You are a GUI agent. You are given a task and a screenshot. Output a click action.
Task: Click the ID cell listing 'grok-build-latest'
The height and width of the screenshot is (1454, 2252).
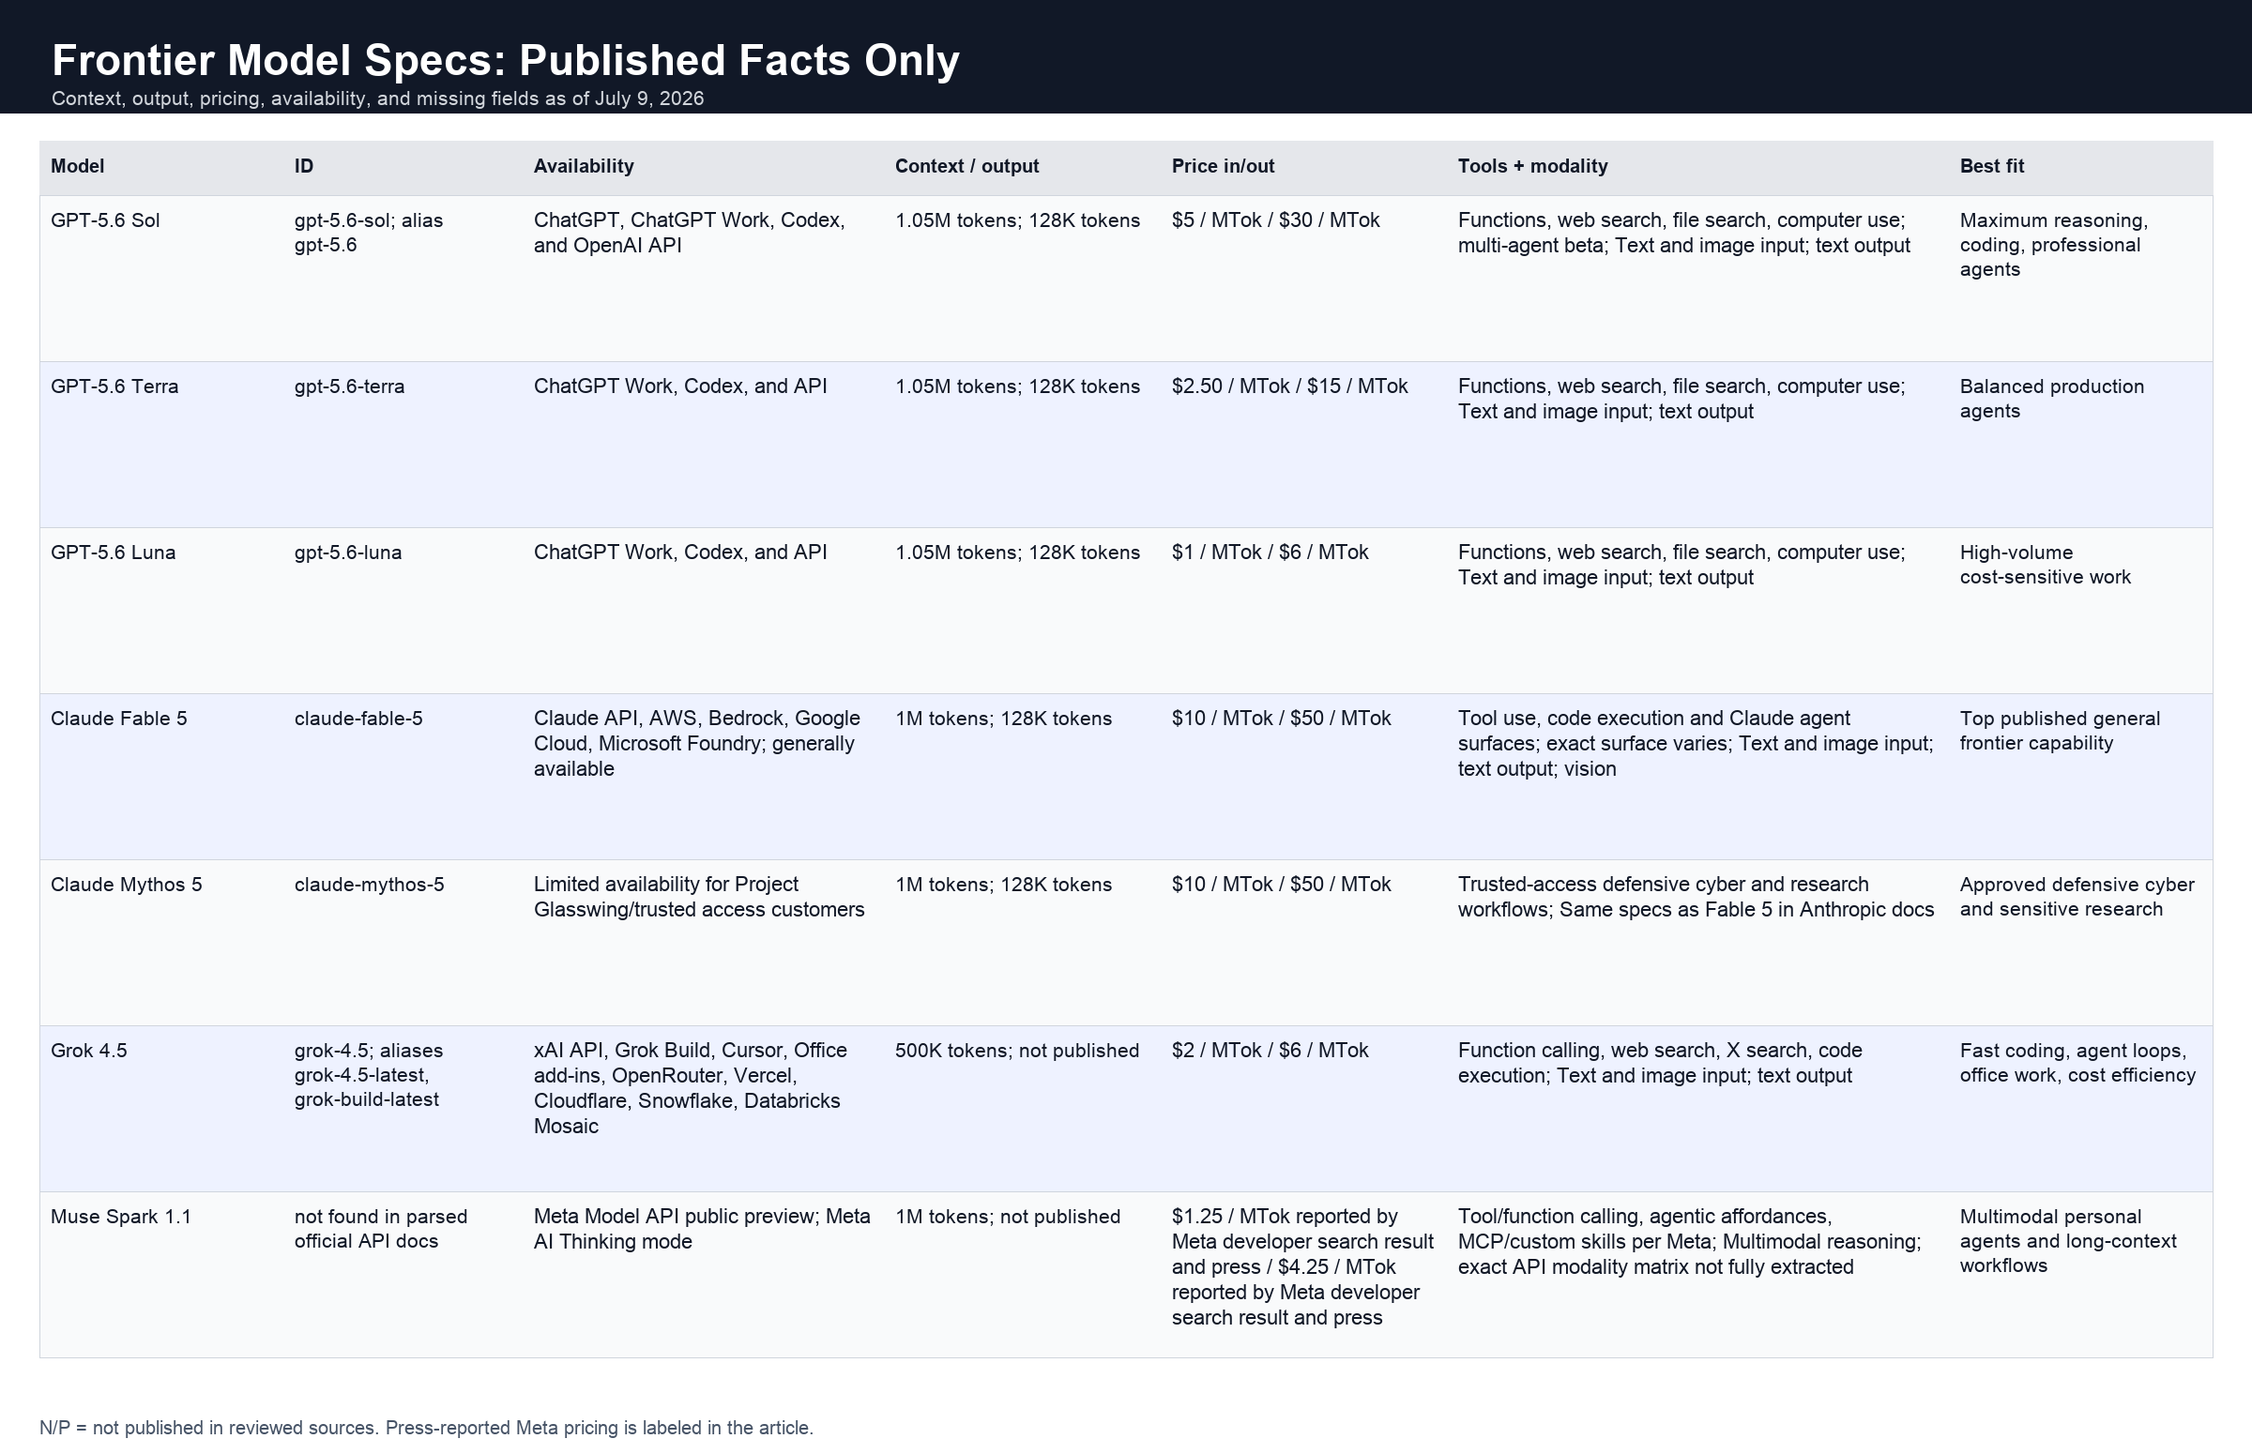(368, 1076)
